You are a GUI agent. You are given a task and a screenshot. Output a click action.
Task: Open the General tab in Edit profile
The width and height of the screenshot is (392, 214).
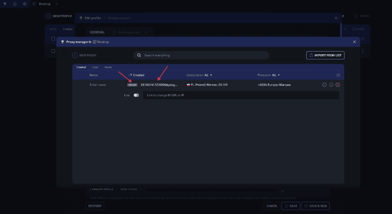(x=97, y=32)
